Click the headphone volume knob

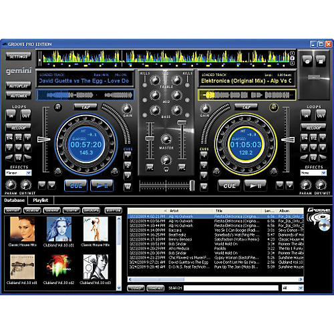point(166,160)
